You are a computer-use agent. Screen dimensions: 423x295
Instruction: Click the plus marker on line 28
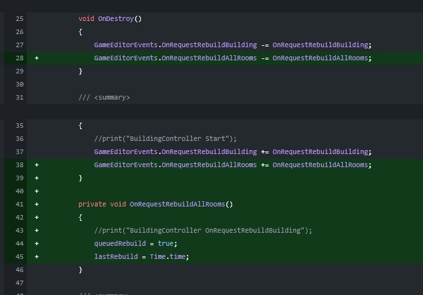[x=37, y=58]
